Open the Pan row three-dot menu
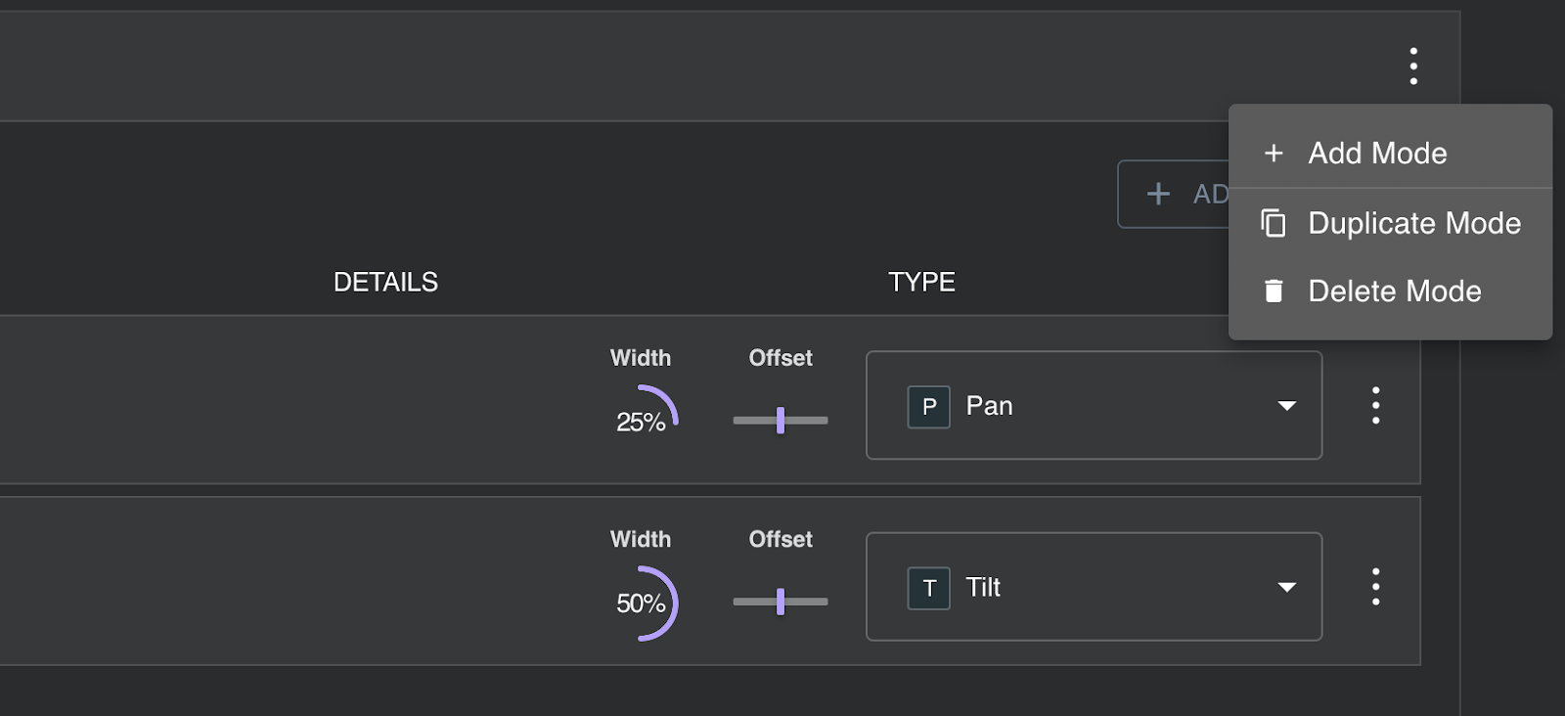Viewport: 1565px width, 716px height. 1375,405
